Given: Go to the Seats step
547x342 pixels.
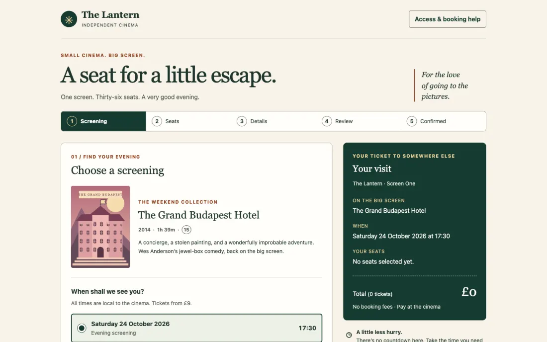Looking at the screenshot, I should click(x=188, y=121).
